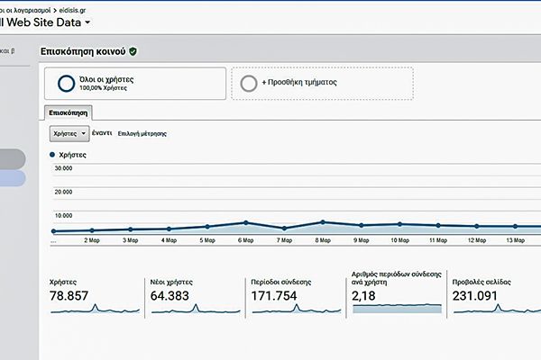Open the Επιλογή μέτρησης comparison selector
Screen dimensions: 541x360
point(142,133)
